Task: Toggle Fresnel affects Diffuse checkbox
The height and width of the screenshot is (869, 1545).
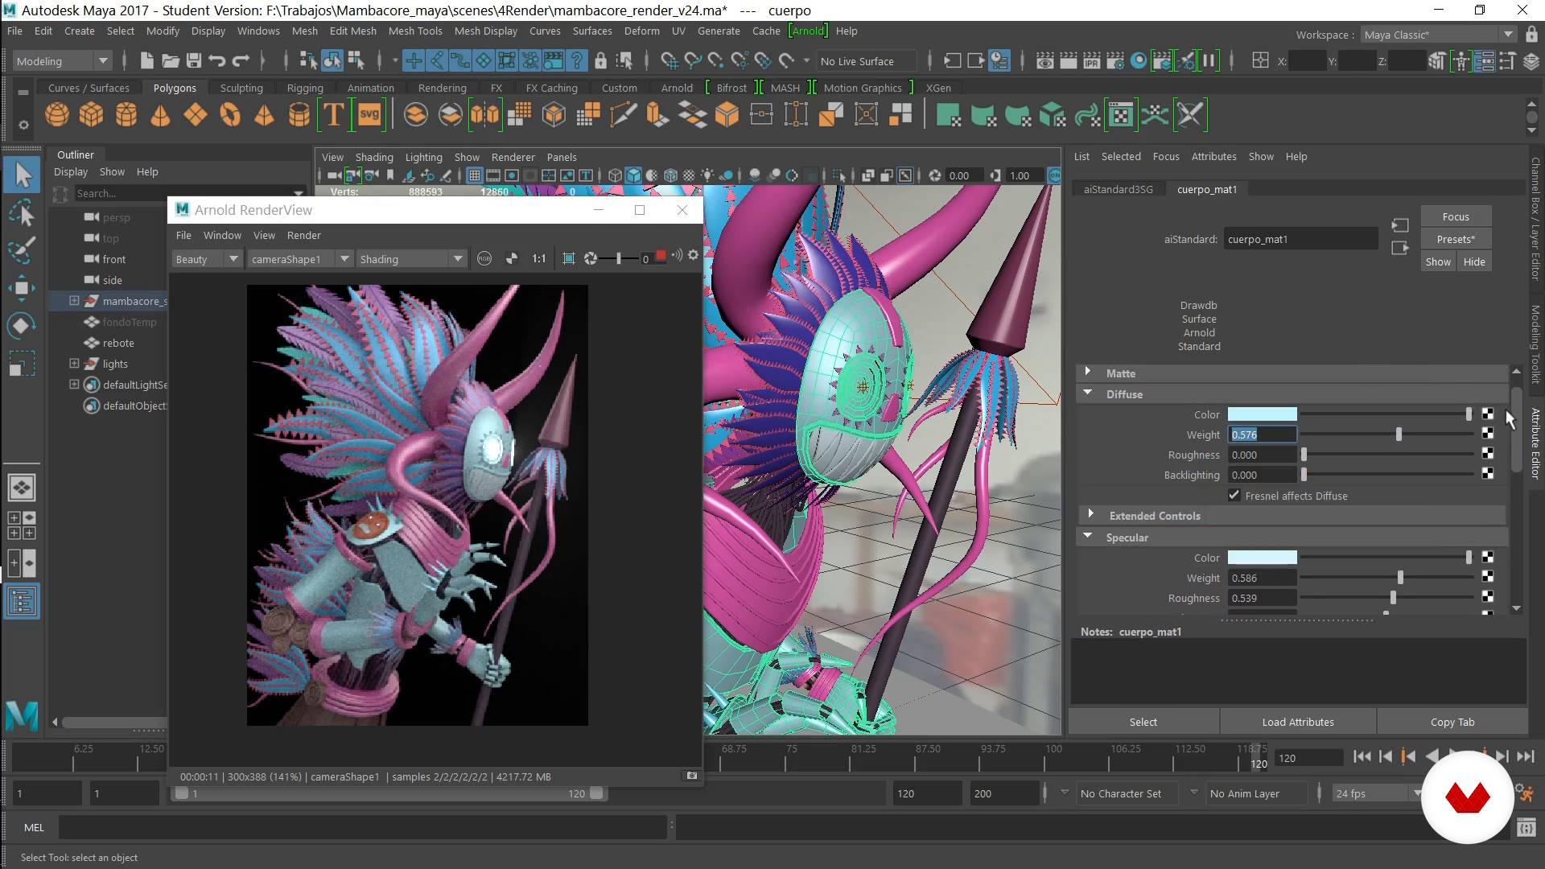Action: tap(1234, 495)
